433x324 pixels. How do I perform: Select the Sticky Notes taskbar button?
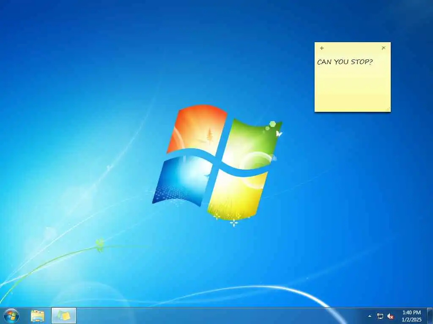coord(64,316)
